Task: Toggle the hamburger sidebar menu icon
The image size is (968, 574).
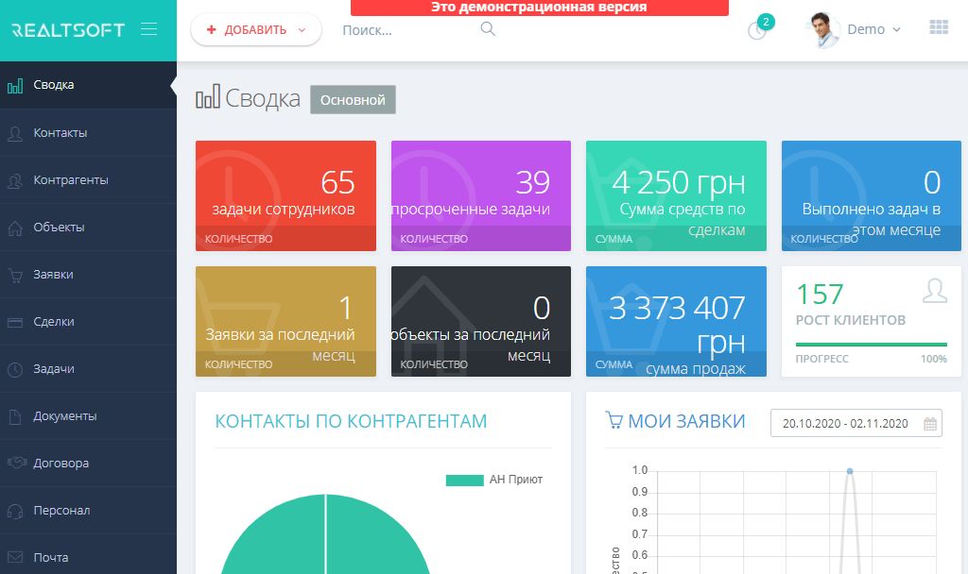Action: pyautogui.click(x=148, y=29)
